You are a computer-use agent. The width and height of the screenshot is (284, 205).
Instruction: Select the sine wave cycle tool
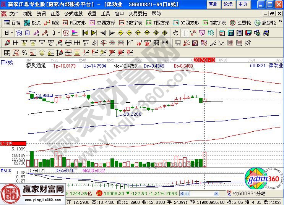coord(68,53)
